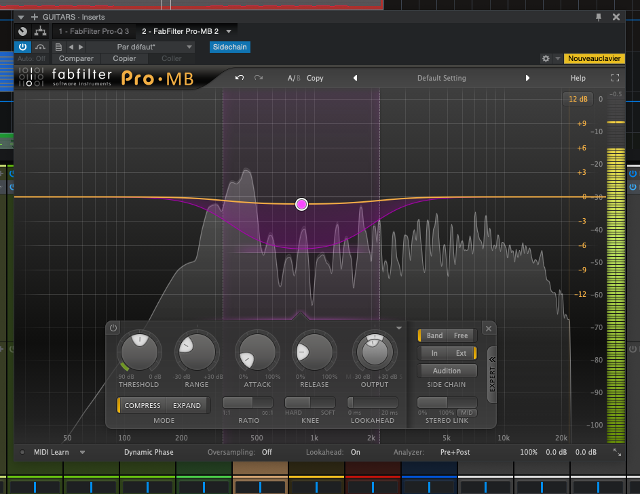This screenshot has width=640, height=494.
Task: Click the redo arrow icon
Action: (x=259, y=77)
